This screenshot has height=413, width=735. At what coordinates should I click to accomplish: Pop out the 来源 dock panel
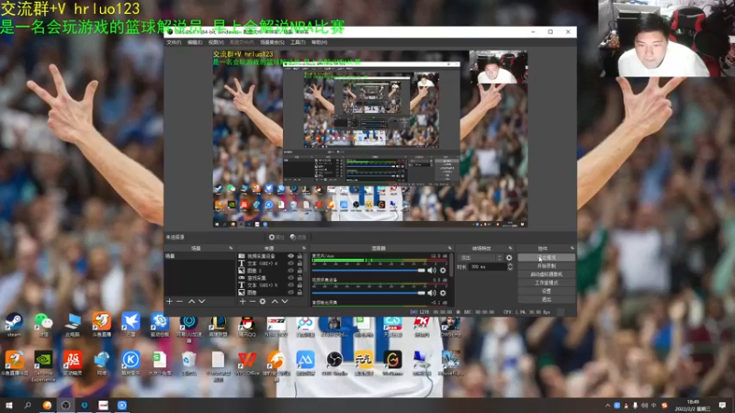tap(304, 248)
